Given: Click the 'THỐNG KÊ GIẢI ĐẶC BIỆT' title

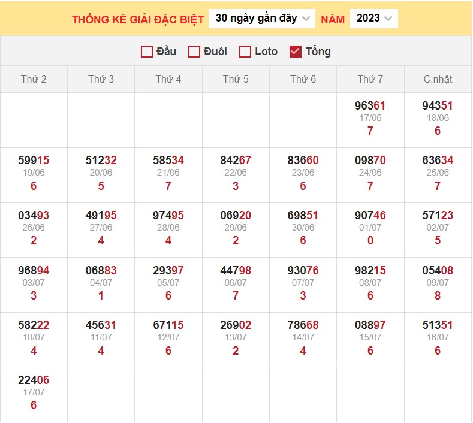Looking at the screenshot, I should [138, 19].
